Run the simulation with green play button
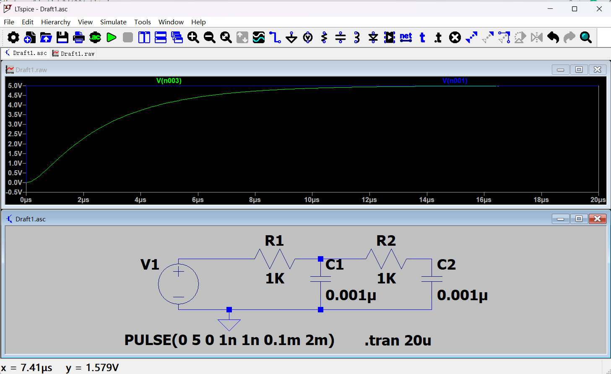The width and height of the screenshot is (611, 374). click(x=112, y=38)
